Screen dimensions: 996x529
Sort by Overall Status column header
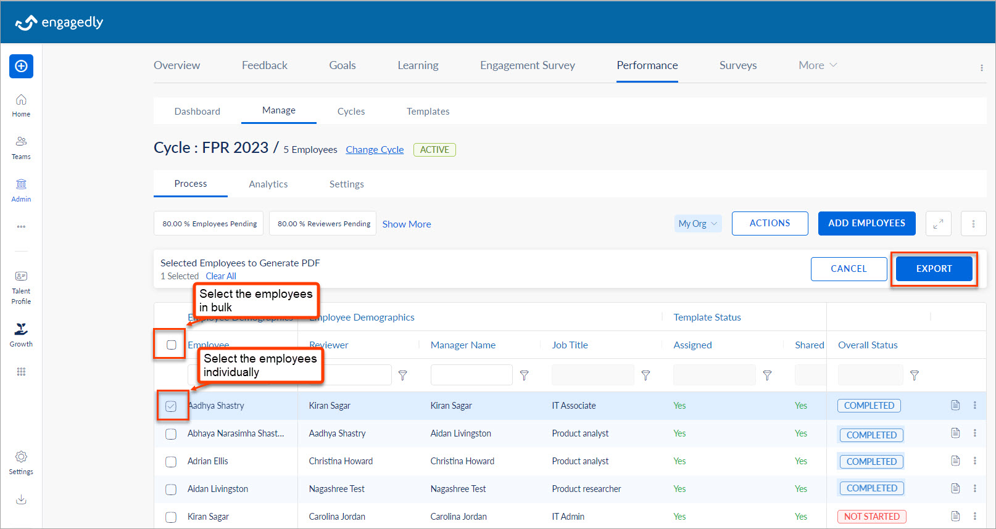[x=868, y=345]
